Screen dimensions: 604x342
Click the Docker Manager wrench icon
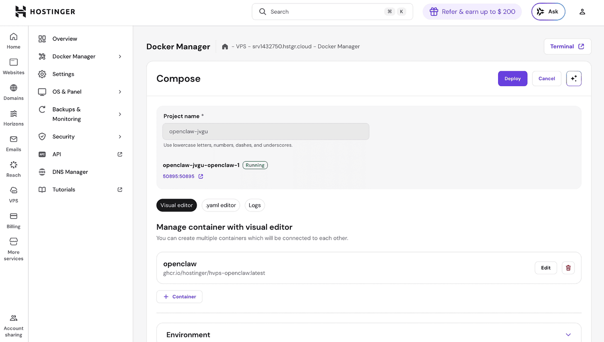42,56
